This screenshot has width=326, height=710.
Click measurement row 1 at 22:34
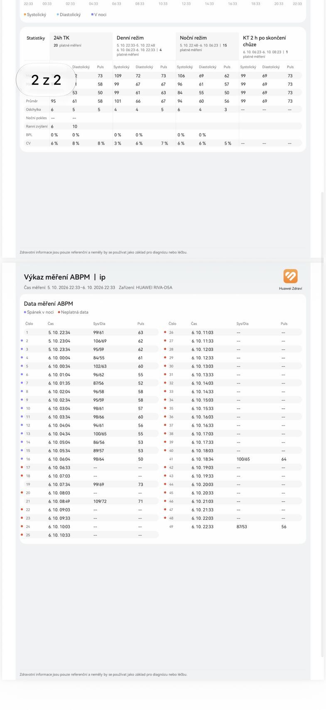(x=91, y=333)
